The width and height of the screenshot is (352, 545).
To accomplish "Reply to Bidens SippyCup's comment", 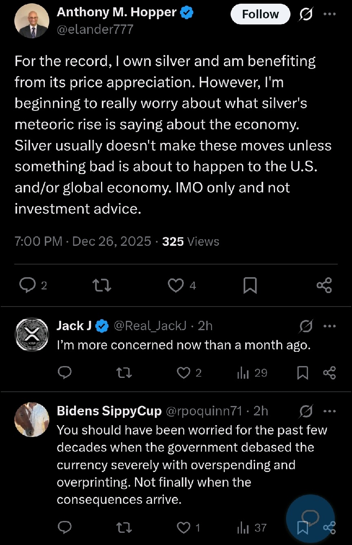I will click(65, 527).
